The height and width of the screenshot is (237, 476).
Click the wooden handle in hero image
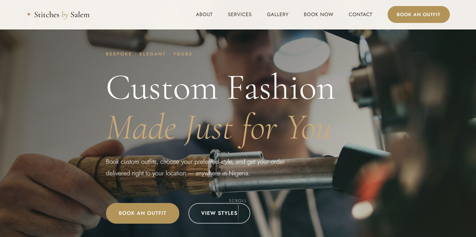141,176
